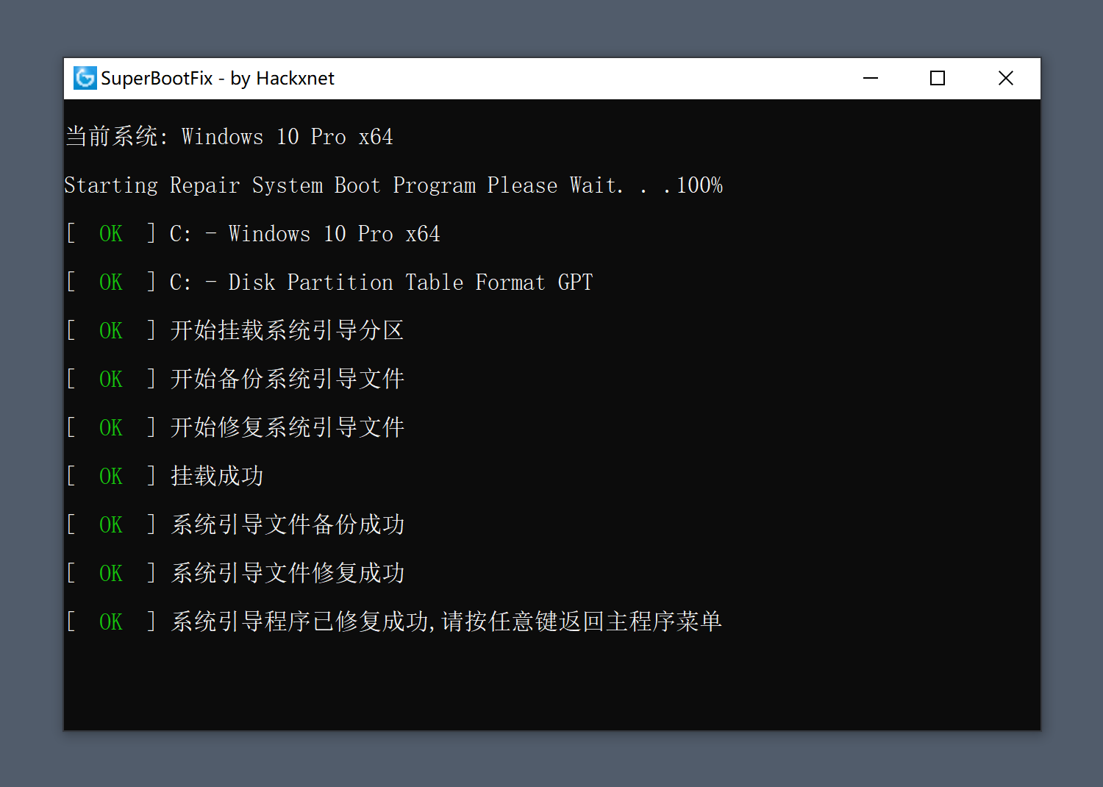Click the maximize button
Screen dimensions: 1103x787
point(937,78)
